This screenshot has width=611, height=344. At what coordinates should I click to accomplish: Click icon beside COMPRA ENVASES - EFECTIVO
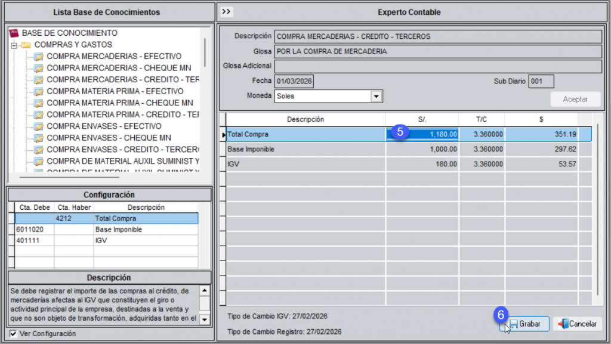pos(38,127)
